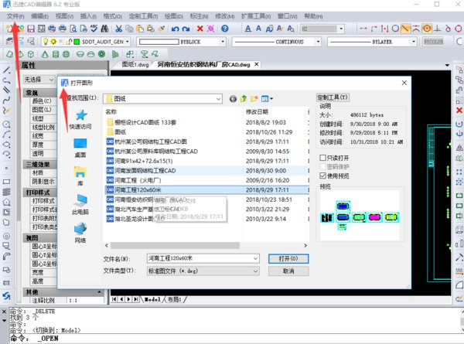Click the 取消 button
The width and height of the screenshot is (464, 344).
(288, 271)
